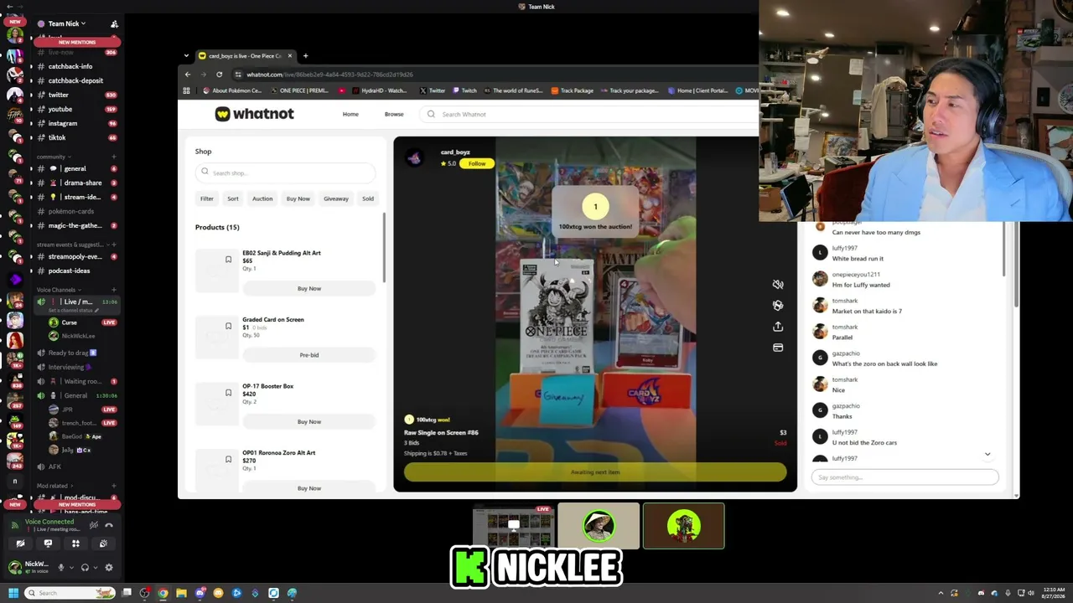Viewport: 1073px width, 603px height.
Task: Close the card_boyz is live tab
Action: point(289,56)
